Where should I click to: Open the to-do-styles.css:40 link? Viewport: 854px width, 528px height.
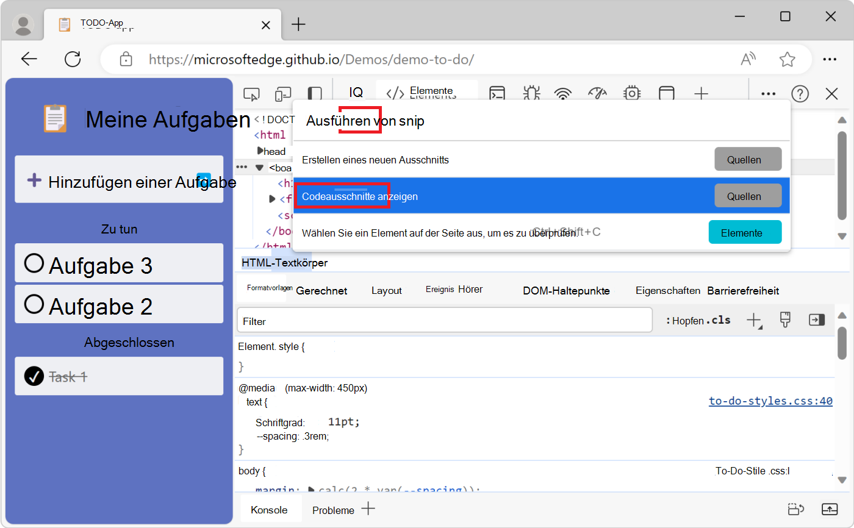pyautogui.click(x=770, y=401)
